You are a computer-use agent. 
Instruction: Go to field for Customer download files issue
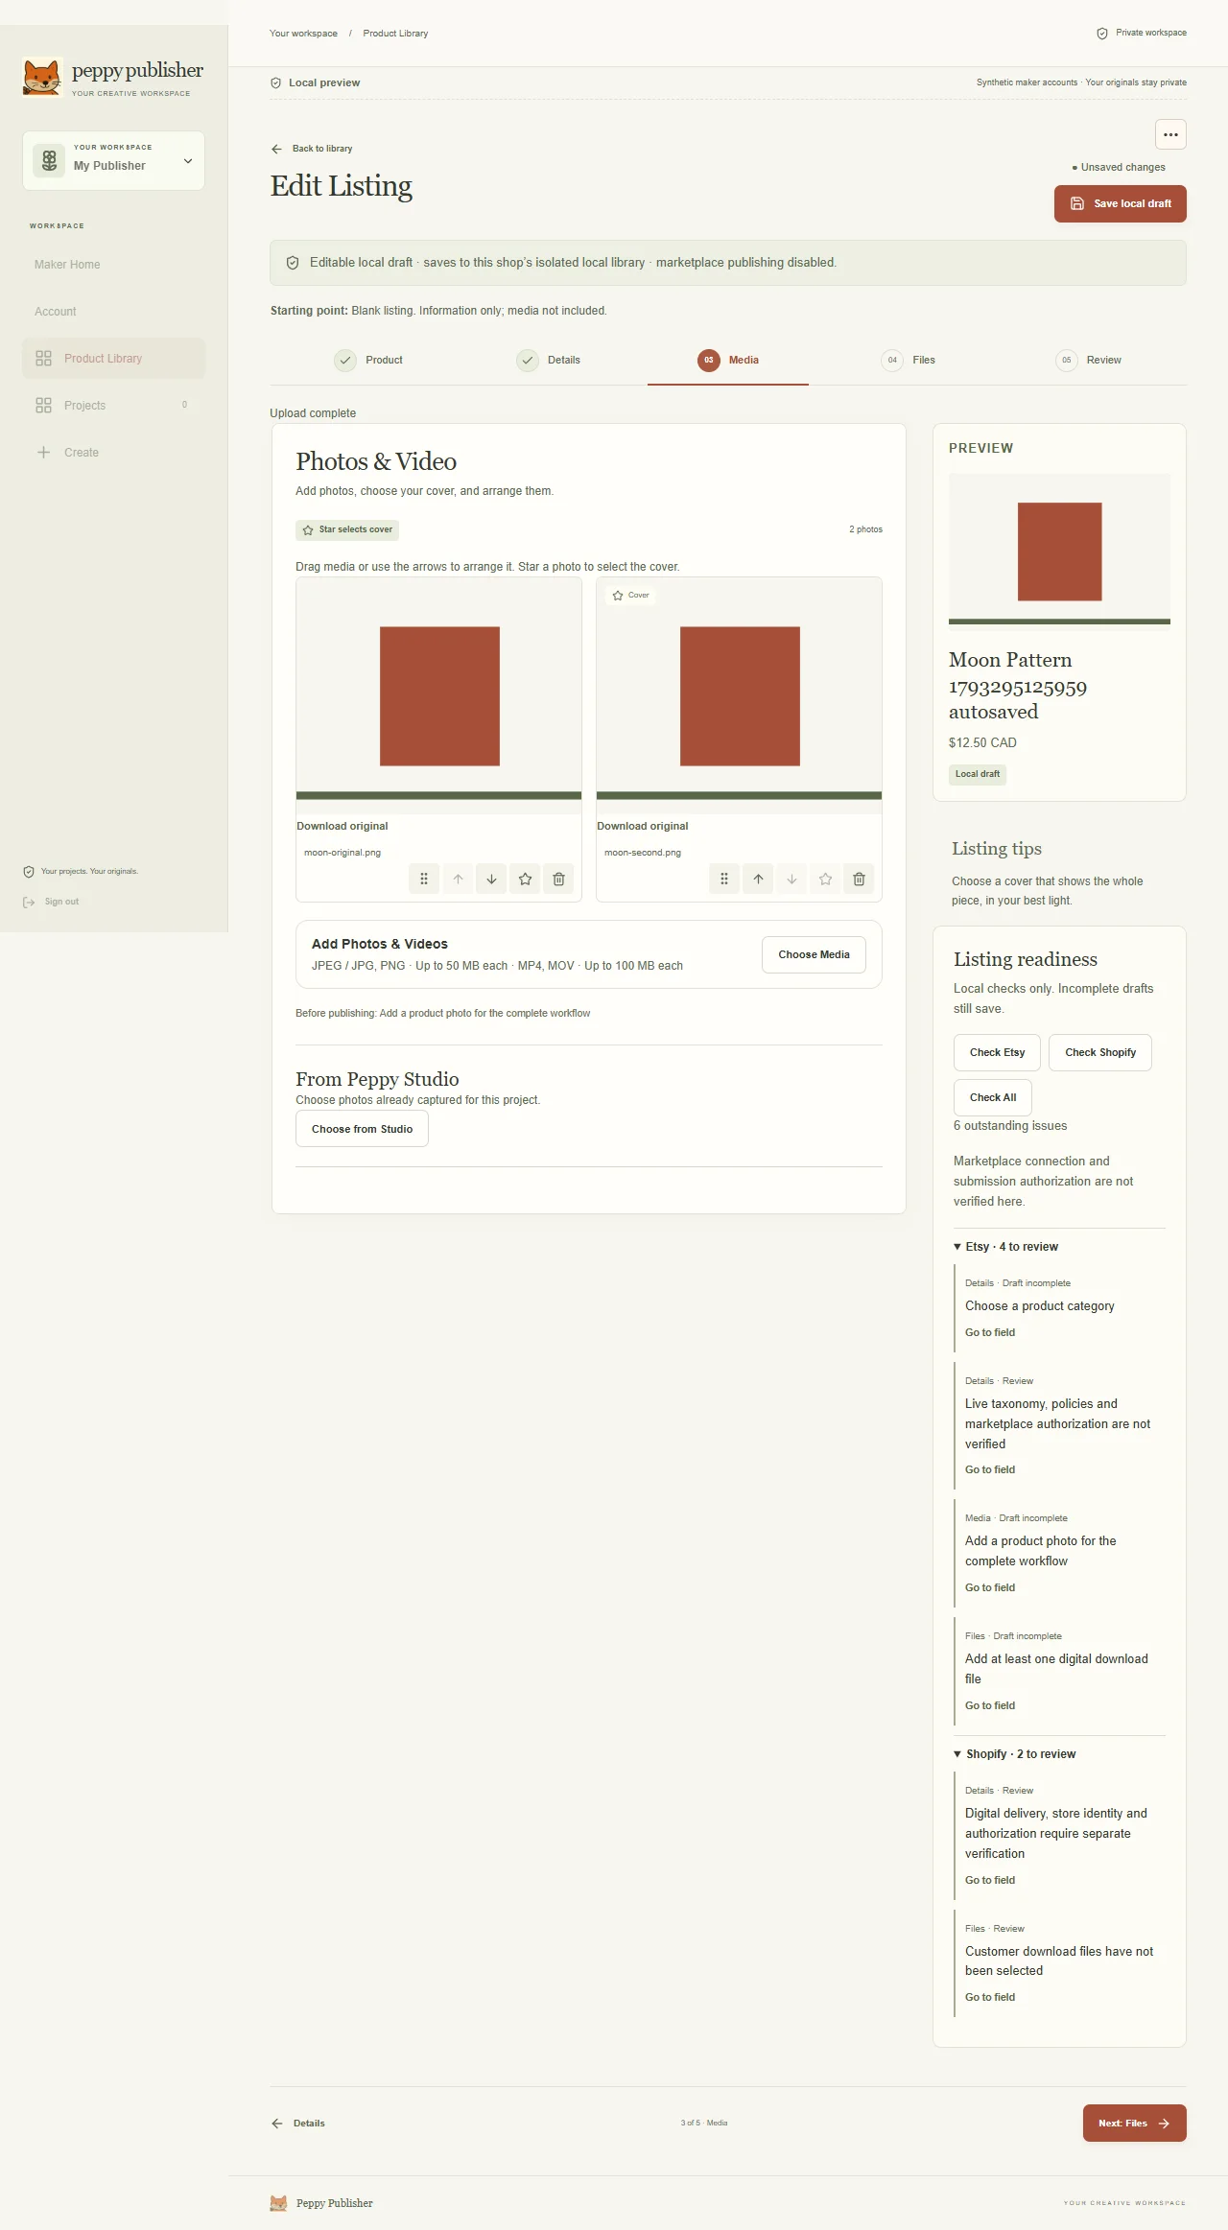(990, 1998)
